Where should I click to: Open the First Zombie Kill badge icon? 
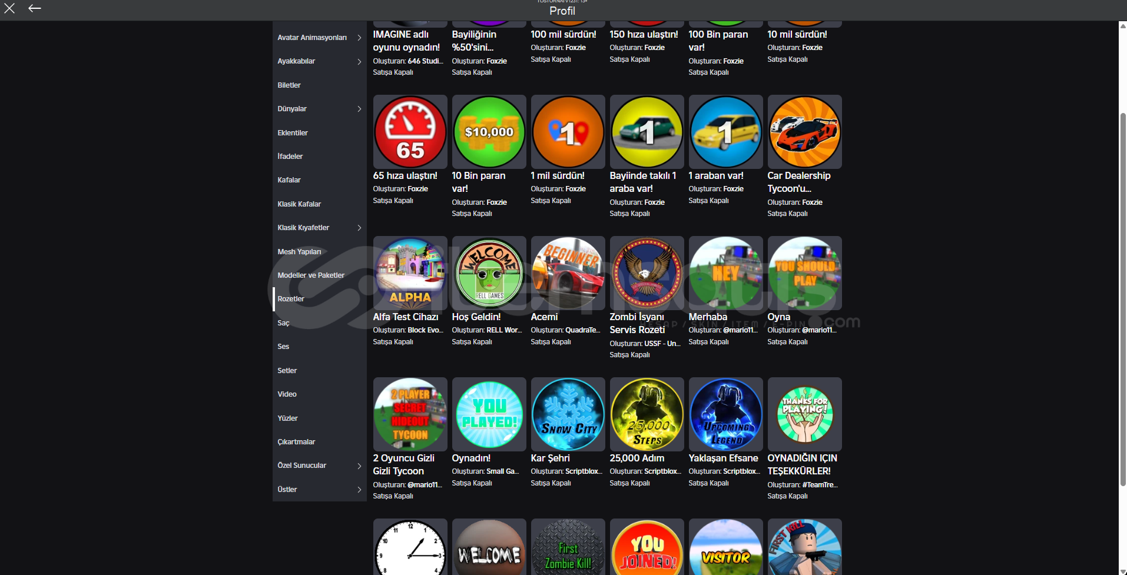pos(568,547)
